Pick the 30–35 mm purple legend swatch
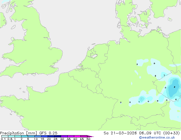This screenshot has height=140, width=181. point(64,136)
